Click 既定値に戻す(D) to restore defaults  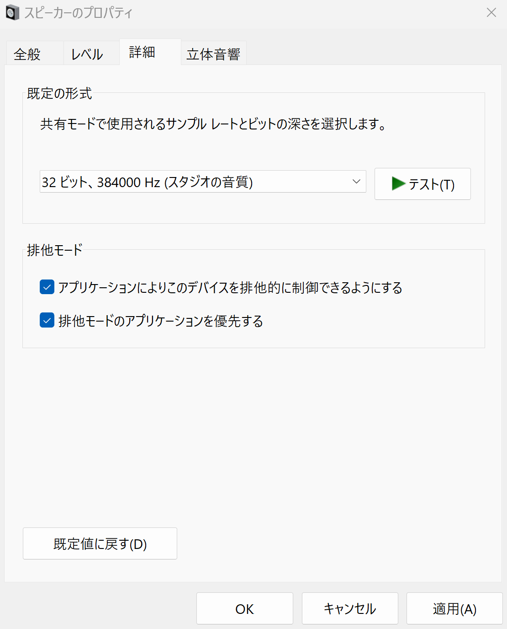click(x=100, y=543)
